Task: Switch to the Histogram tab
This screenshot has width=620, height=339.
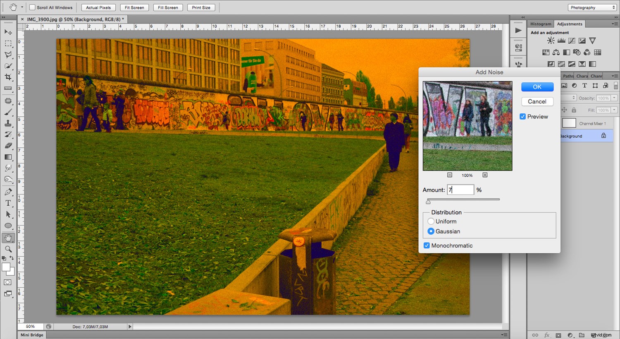Action: coord(541,24)
